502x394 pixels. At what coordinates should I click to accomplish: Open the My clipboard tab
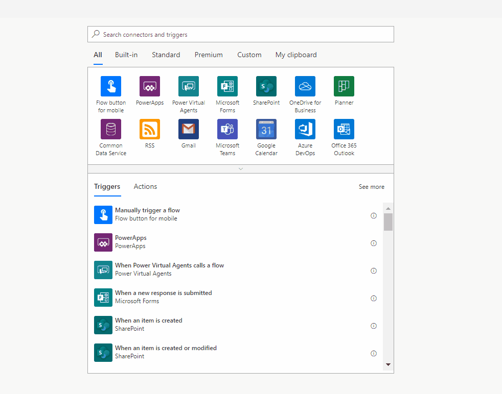(296, 55)
